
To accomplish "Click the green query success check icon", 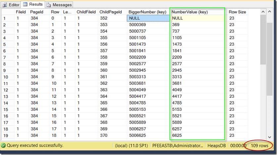I will click(3, 145).
